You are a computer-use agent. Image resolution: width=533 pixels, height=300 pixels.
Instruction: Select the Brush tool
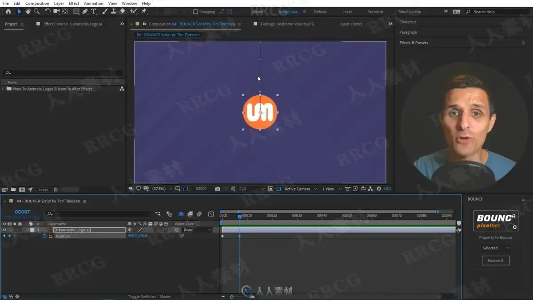(104, 12)
